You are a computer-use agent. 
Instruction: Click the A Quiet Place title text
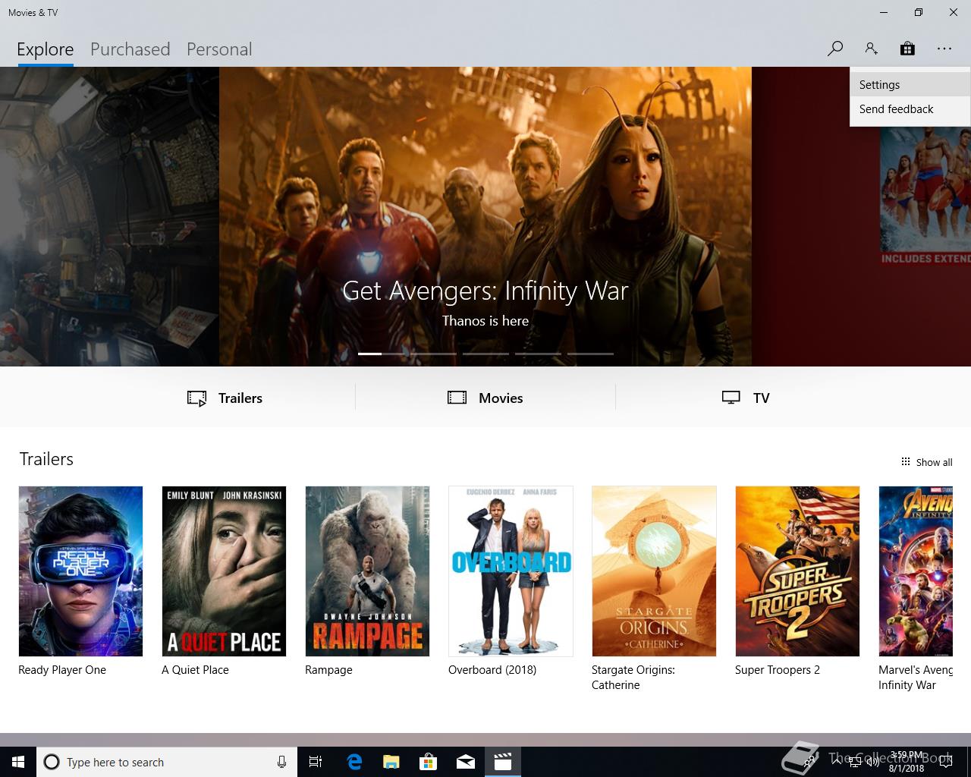point(195,670)
